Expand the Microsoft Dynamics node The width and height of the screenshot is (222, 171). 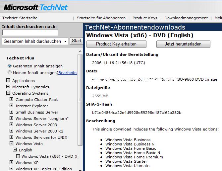click(x=8, y=87)
